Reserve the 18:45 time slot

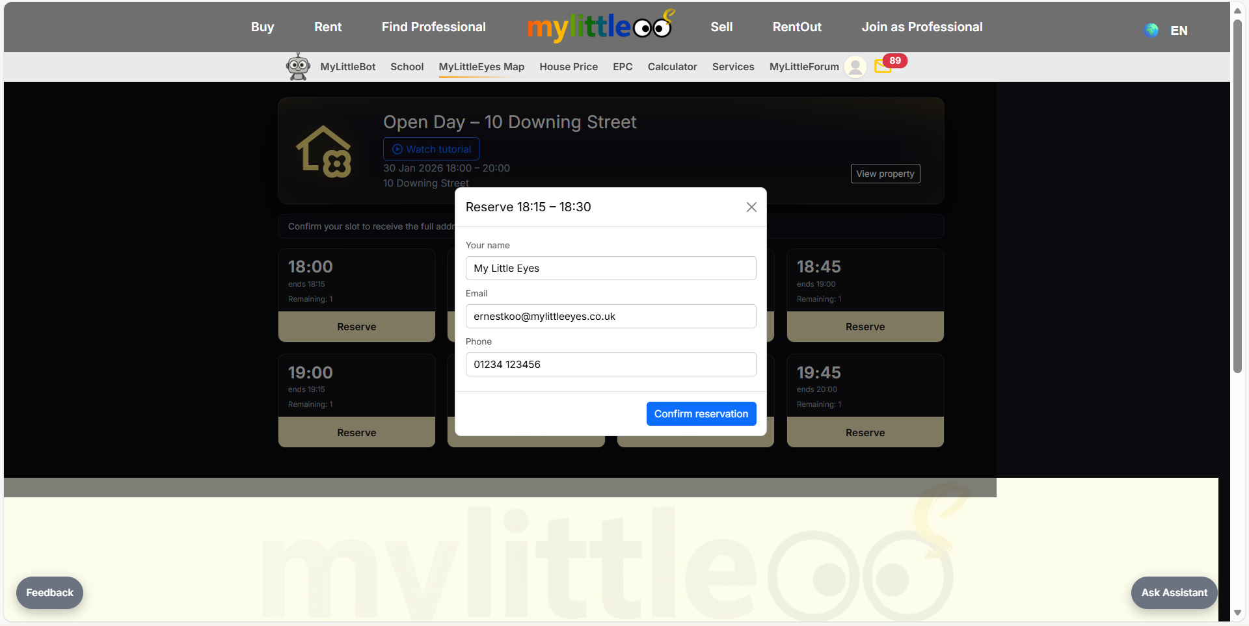(x=865, y=326)
